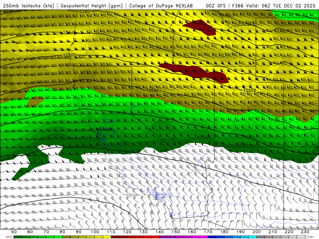This screenshot has width=319, height=239.
Task: Click the 140 value on the color scale
Action: pyautogui.click(x=159, y=232)
